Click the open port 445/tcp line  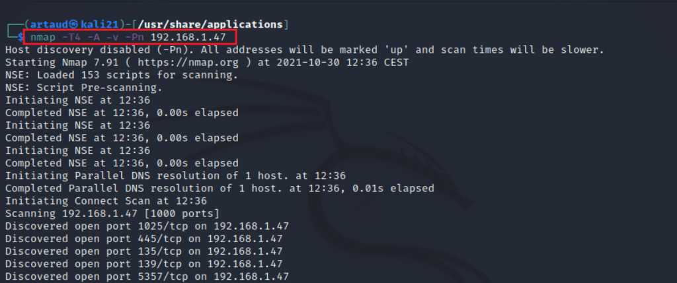click(143, 239)
